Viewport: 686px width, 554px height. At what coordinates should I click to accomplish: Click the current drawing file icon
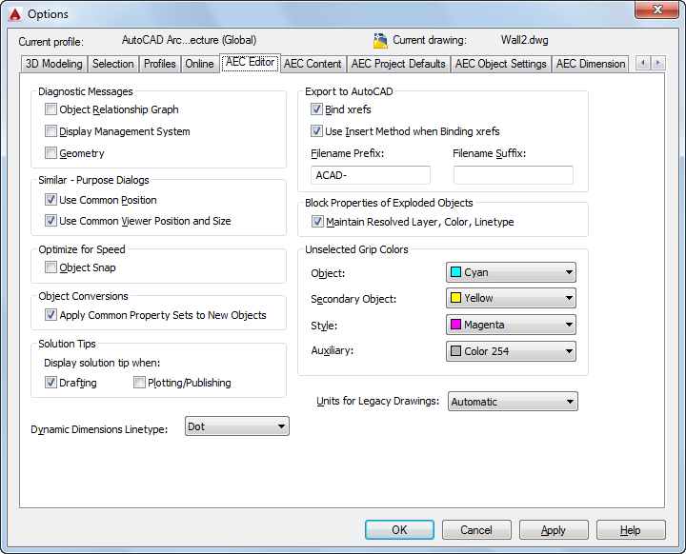coord(380,41)
